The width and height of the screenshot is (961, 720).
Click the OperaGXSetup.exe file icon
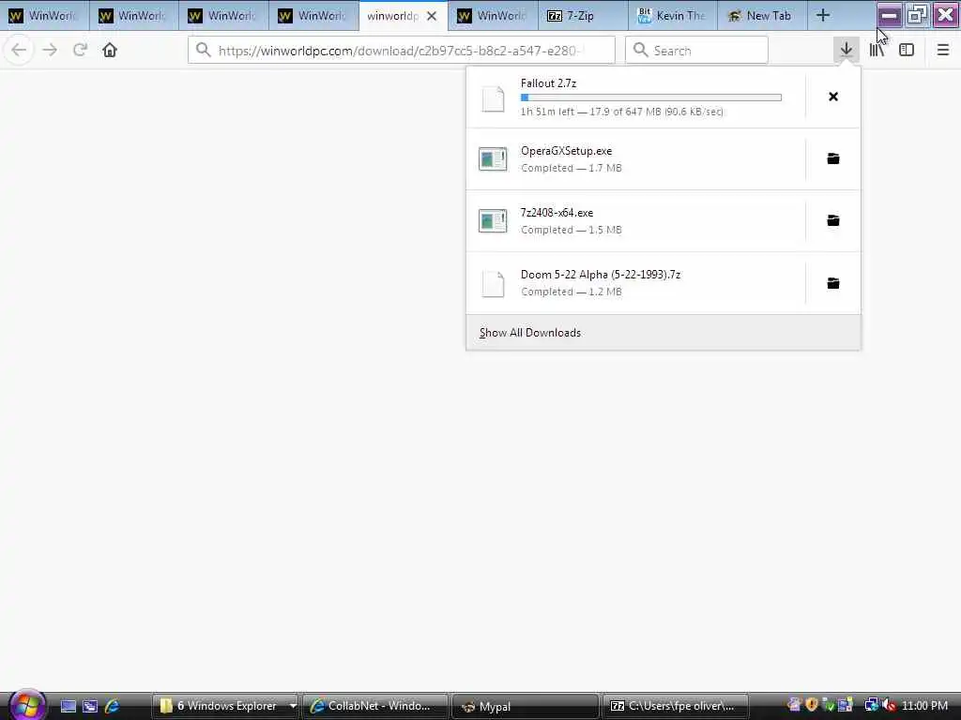(x=493, y=159)
